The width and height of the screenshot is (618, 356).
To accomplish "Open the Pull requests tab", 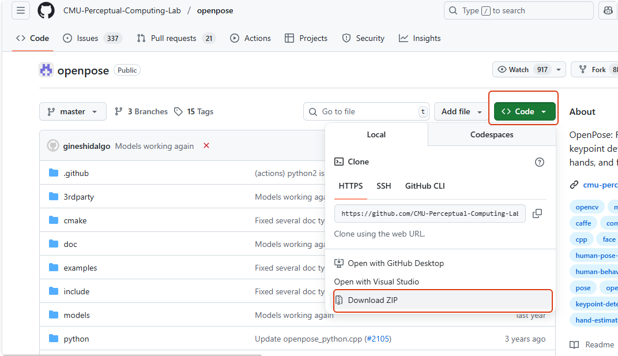I will [x=176, y=38].
